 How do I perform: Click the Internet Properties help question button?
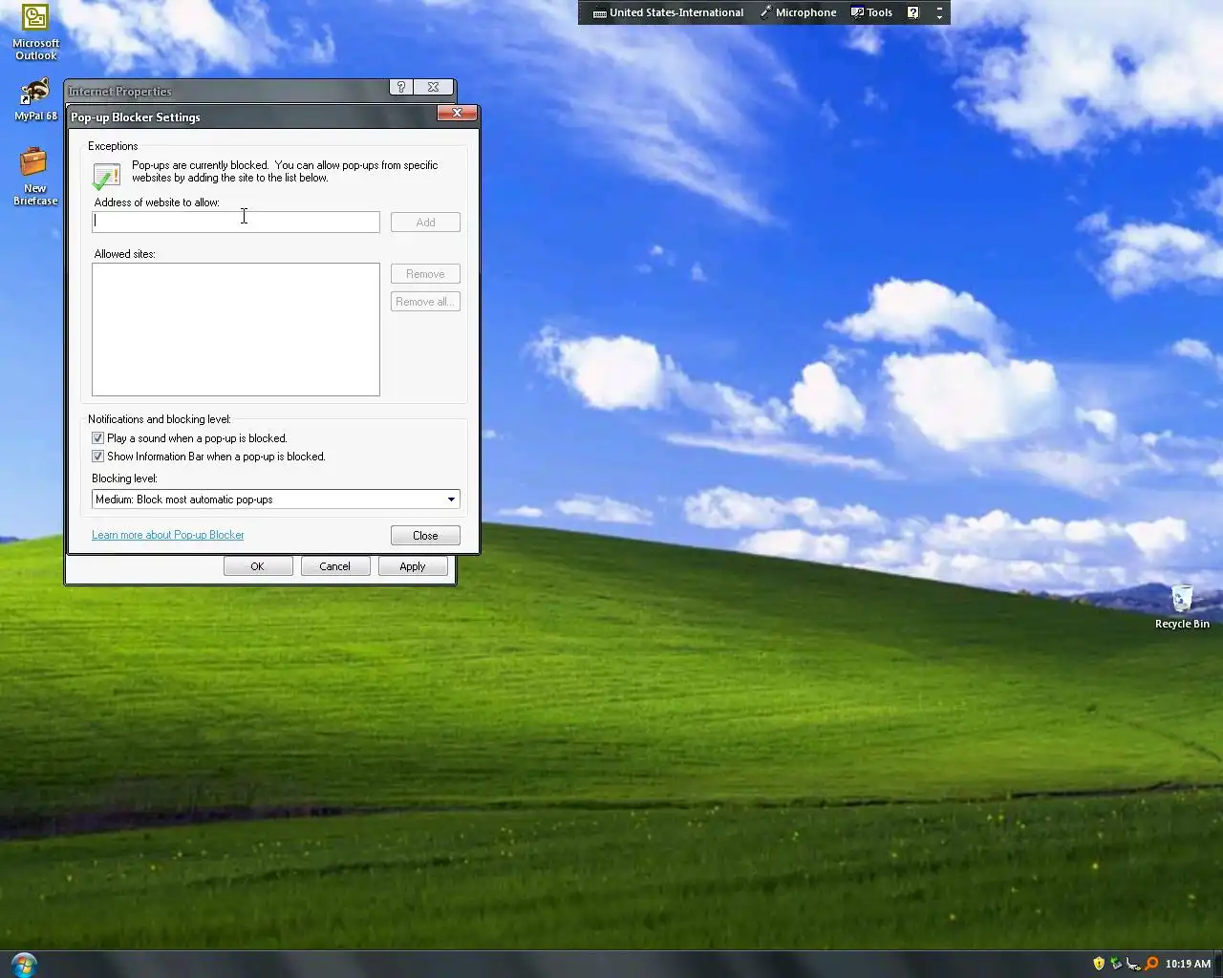click(x=401, y=87)
